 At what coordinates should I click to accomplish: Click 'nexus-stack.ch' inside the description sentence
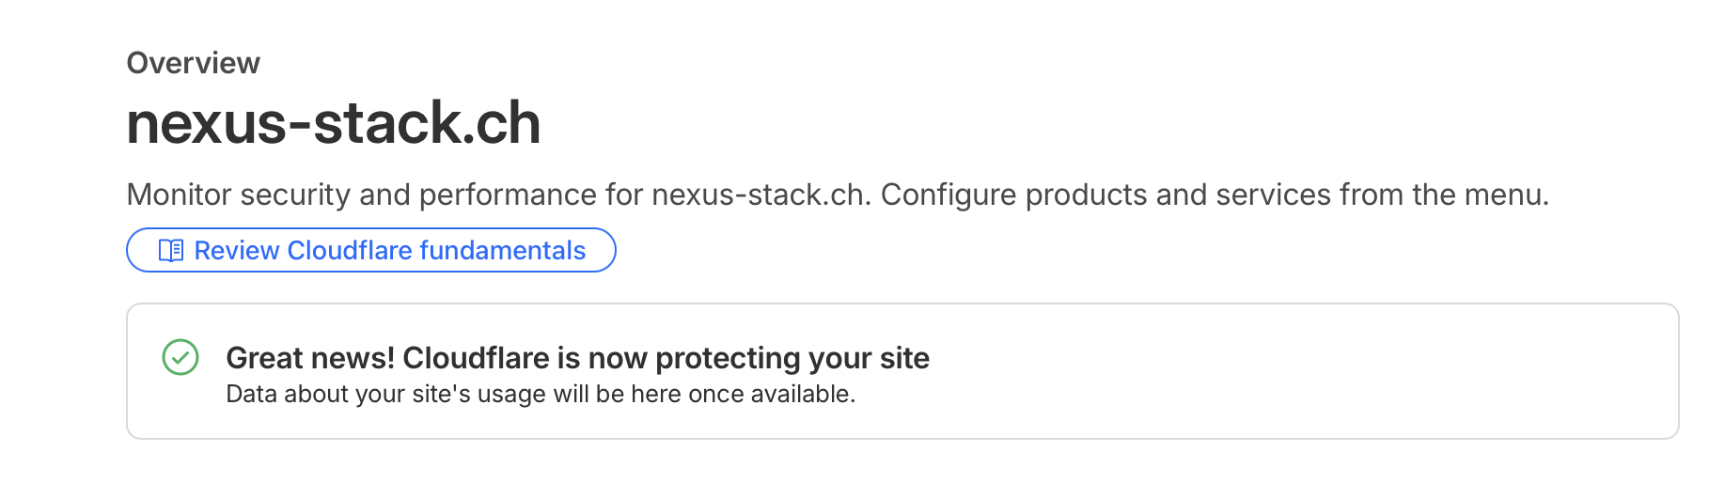[758, 195]
